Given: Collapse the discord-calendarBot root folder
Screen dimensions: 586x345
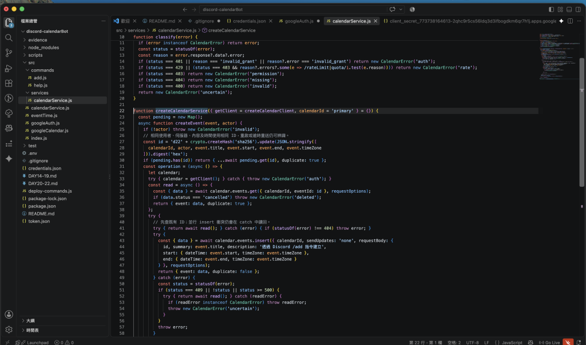Looking at the screenshot, I should tap(63, 31).
